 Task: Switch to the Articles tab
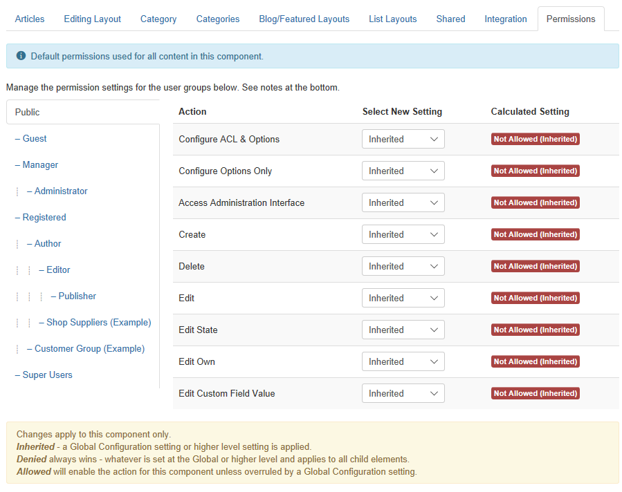click(30, 19)
